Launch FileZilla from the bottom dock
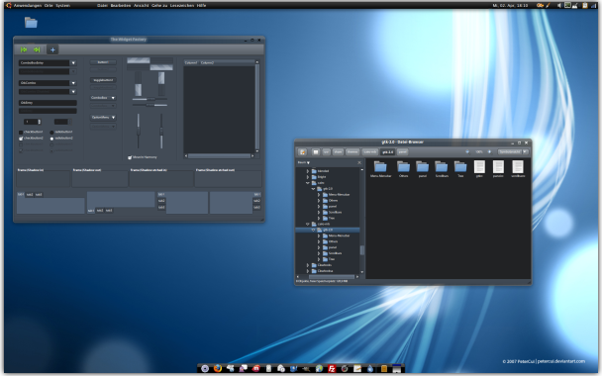This screenshot has width=602, height=376. [332, 369]
